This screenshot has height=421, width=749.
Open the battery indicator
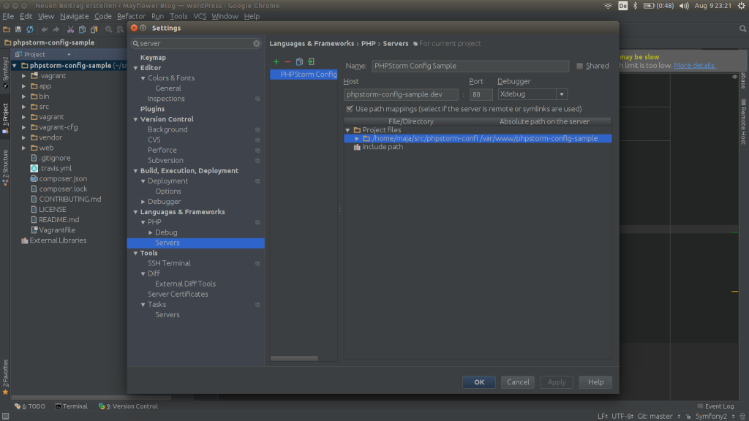tap(658, 6)
